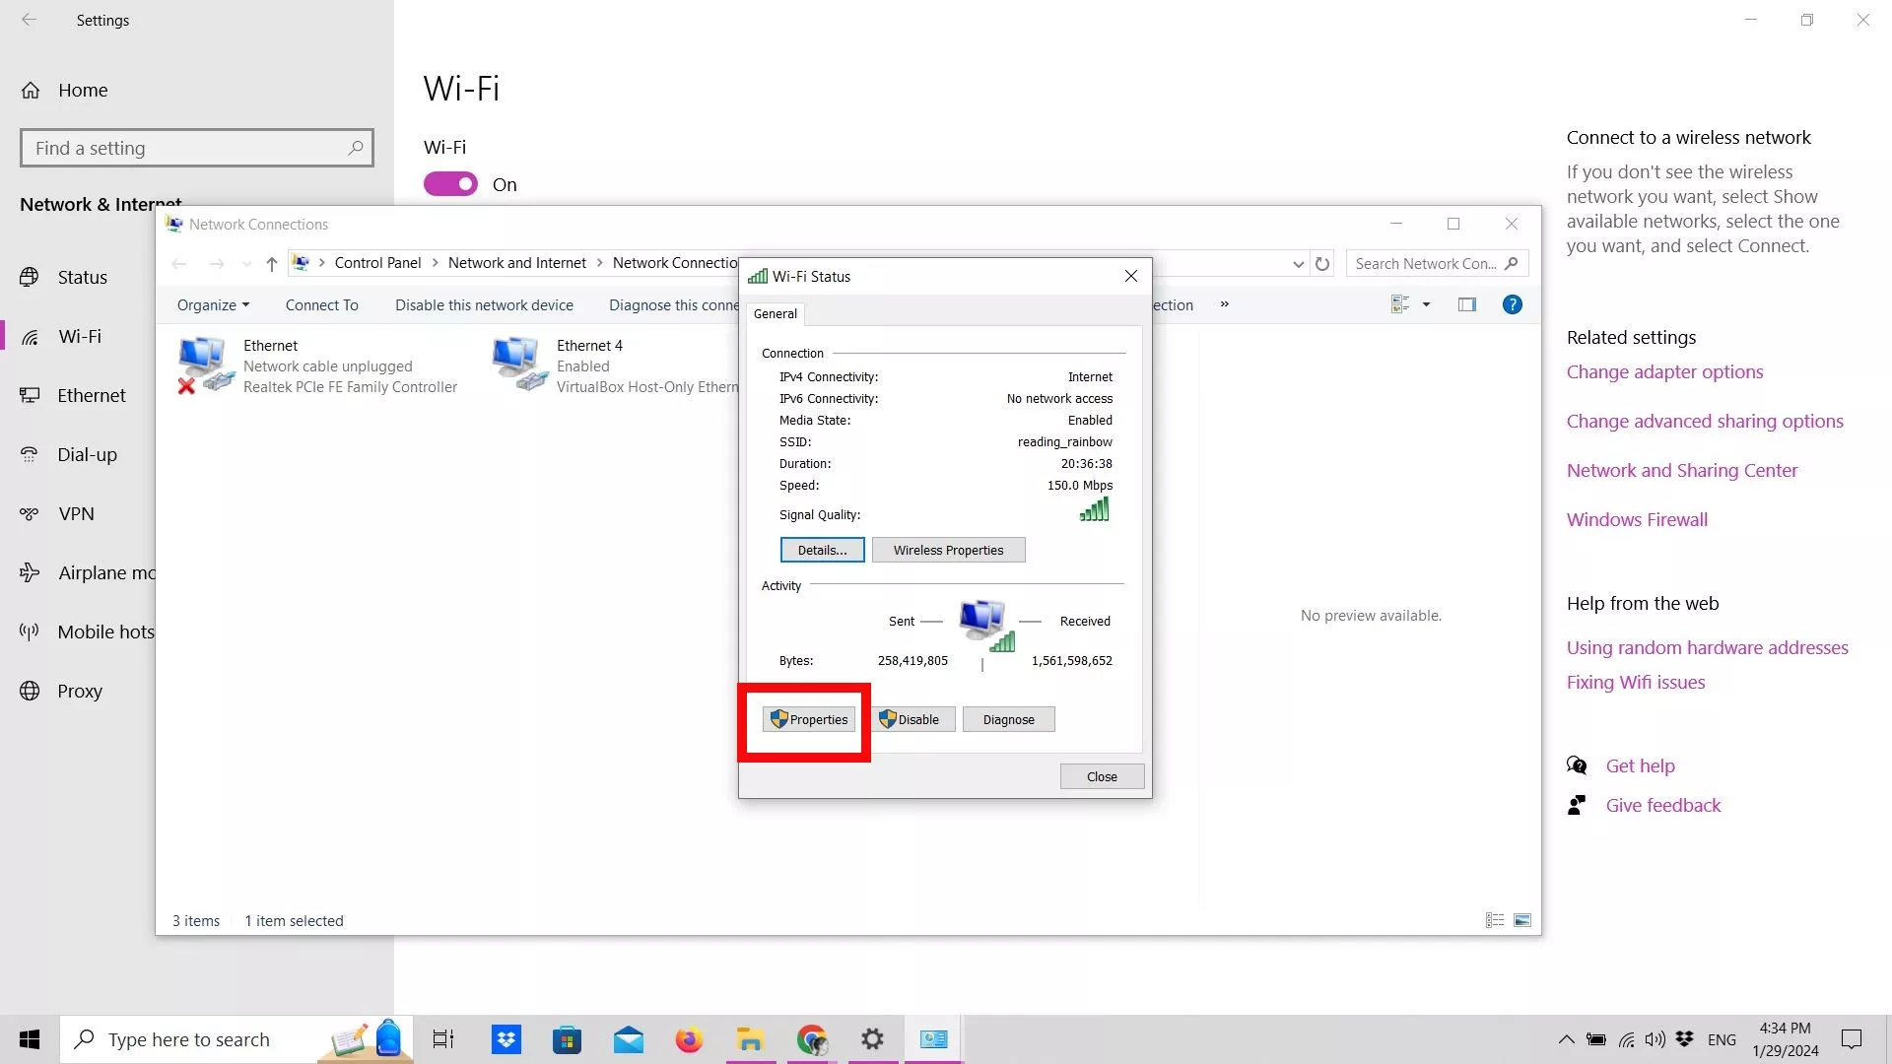Open the Change adapter options link
1892x1064 pixels.
pos(1664,371)
